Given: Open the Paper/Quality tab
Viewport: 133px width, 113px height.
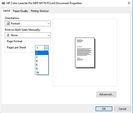Looking at the screenshot, I should pyautogui.click(x=20, y=11).
